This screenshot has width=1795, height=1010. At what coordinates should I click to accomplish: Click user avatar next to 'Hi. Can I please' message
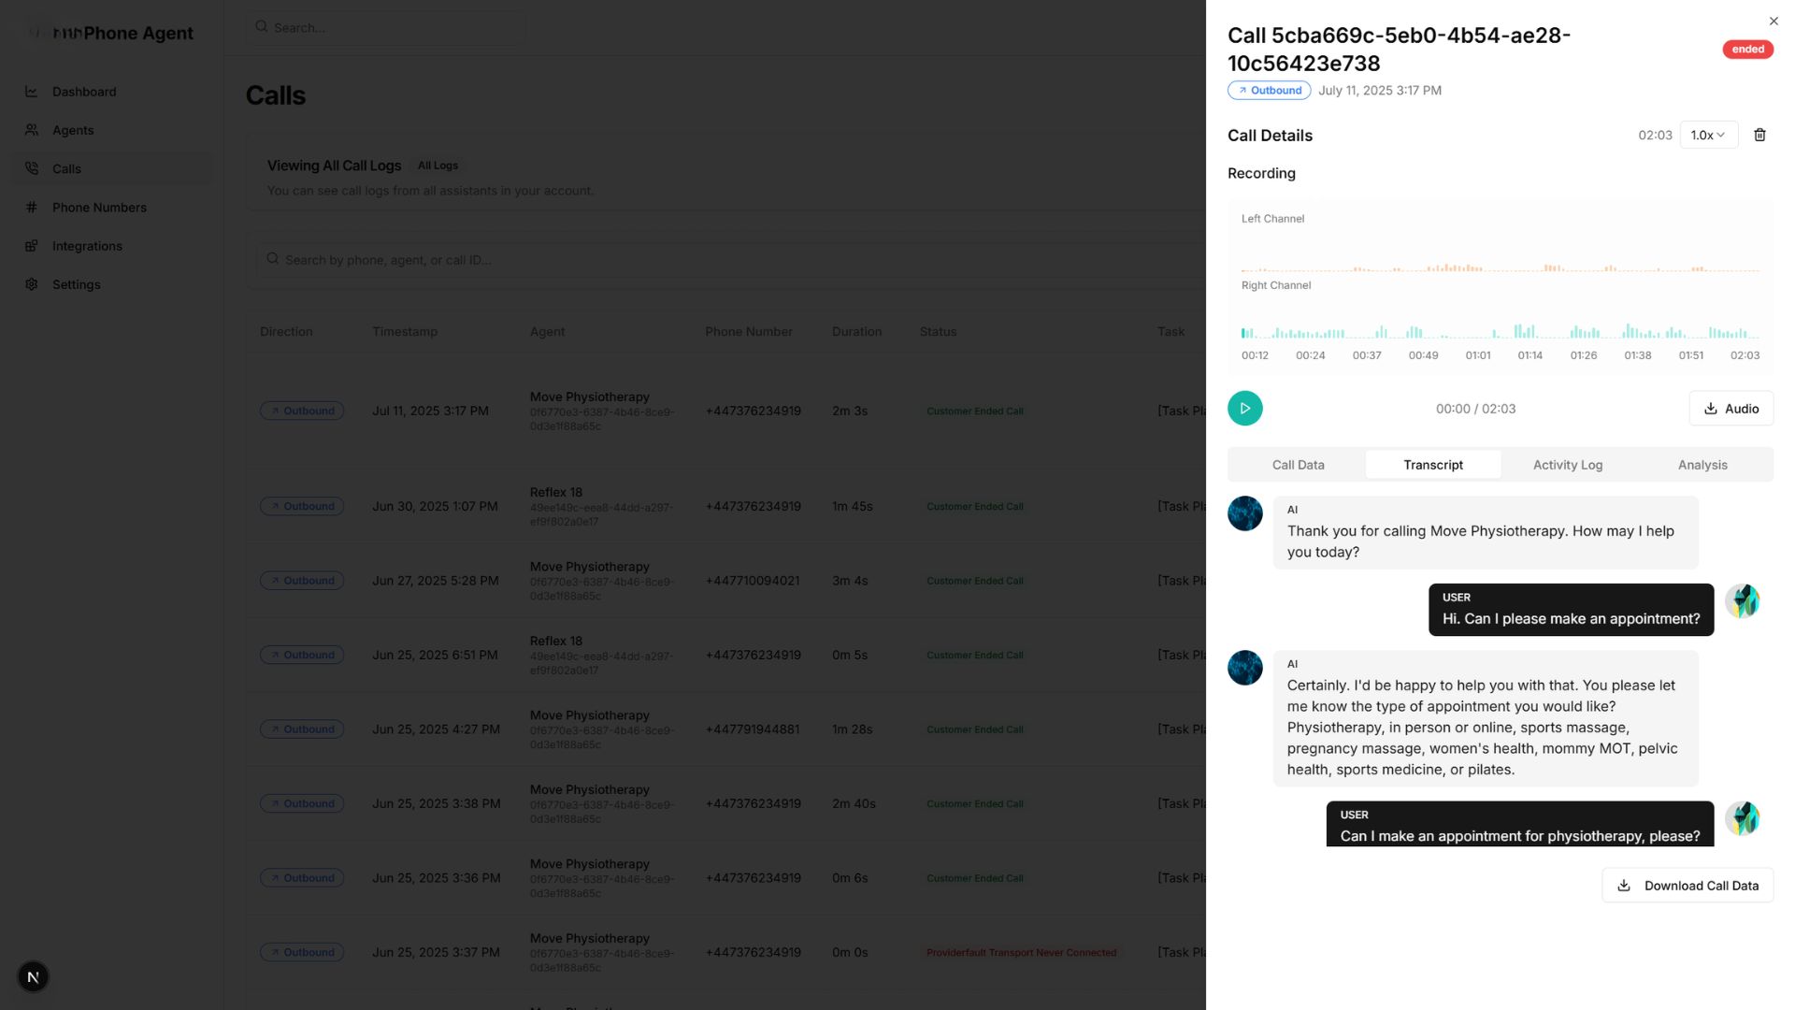[x=1742, y=601]
